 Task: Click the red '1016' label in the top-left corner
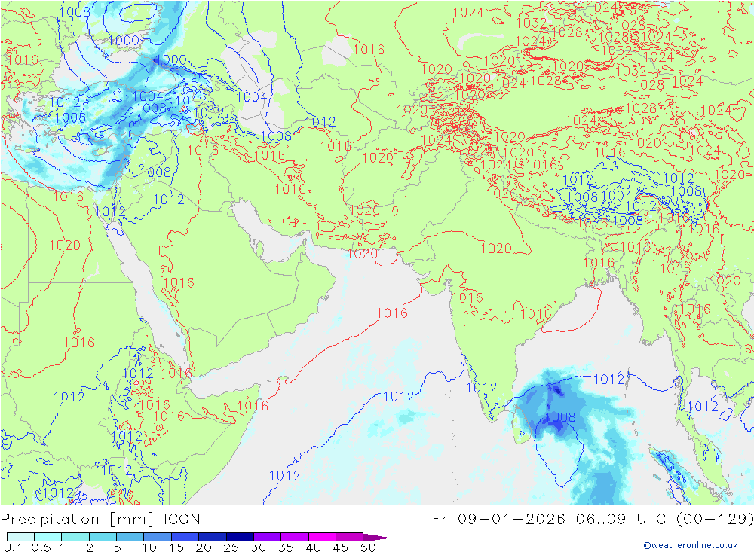pyautogui.click(x=23, y=60)
